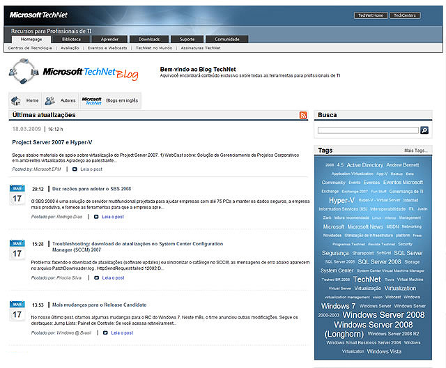Click MAR 17 calendar badge for SBS 2008 post
Viewport: 446px width, 368px height.
(x=17, y=195)
